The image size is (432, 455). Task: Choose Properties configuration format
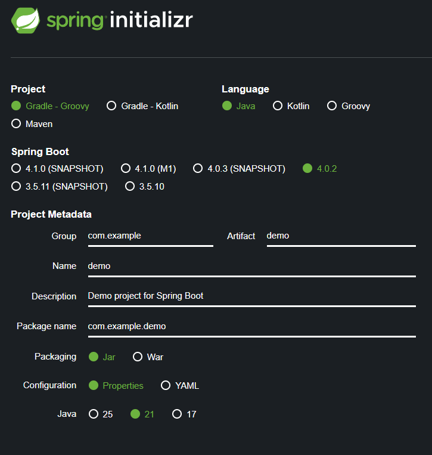tap(116, 386)
